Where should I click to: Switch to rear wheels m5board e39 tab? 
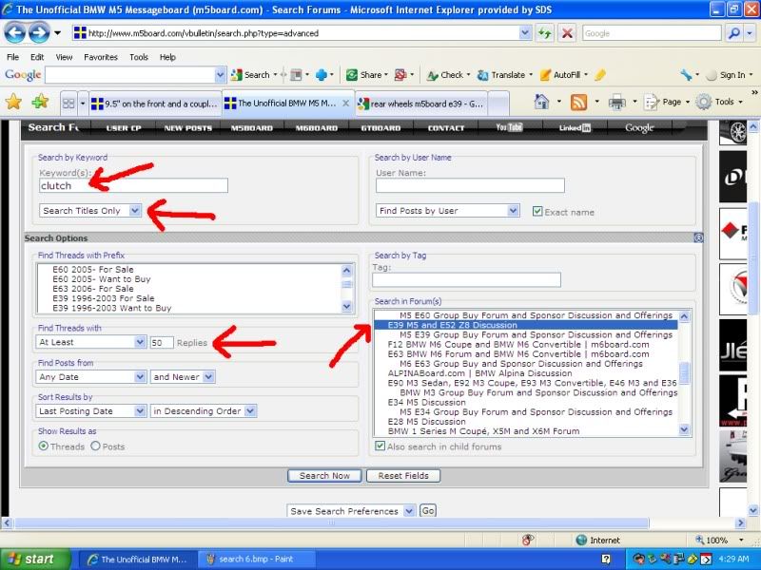click(421, 104)
